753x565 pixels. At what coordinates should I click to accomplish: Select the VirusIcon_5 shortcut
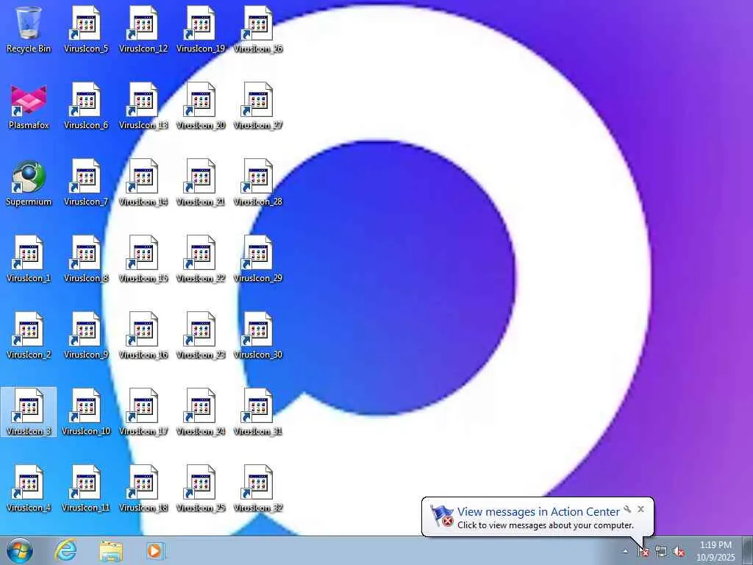tap(86, 29)
